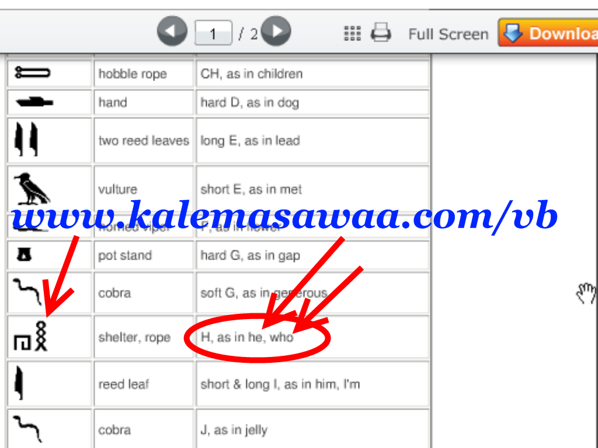
Task: Go to the next page arrow
Action: tap(276, 32)
